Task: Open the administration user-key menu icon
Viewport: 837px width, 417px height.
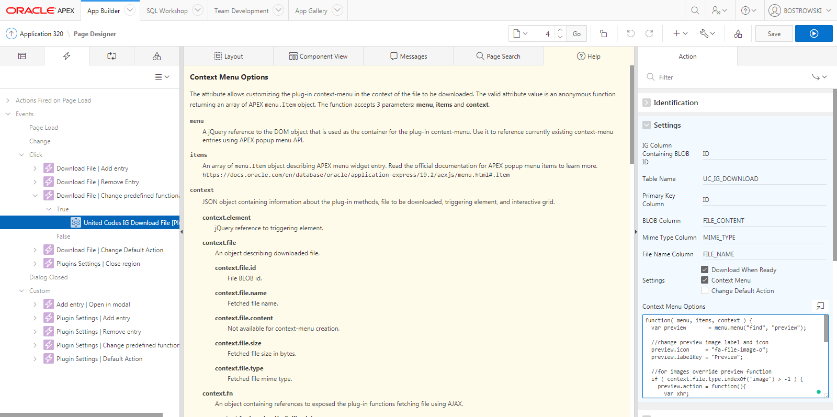Action: tap(720, 10)
